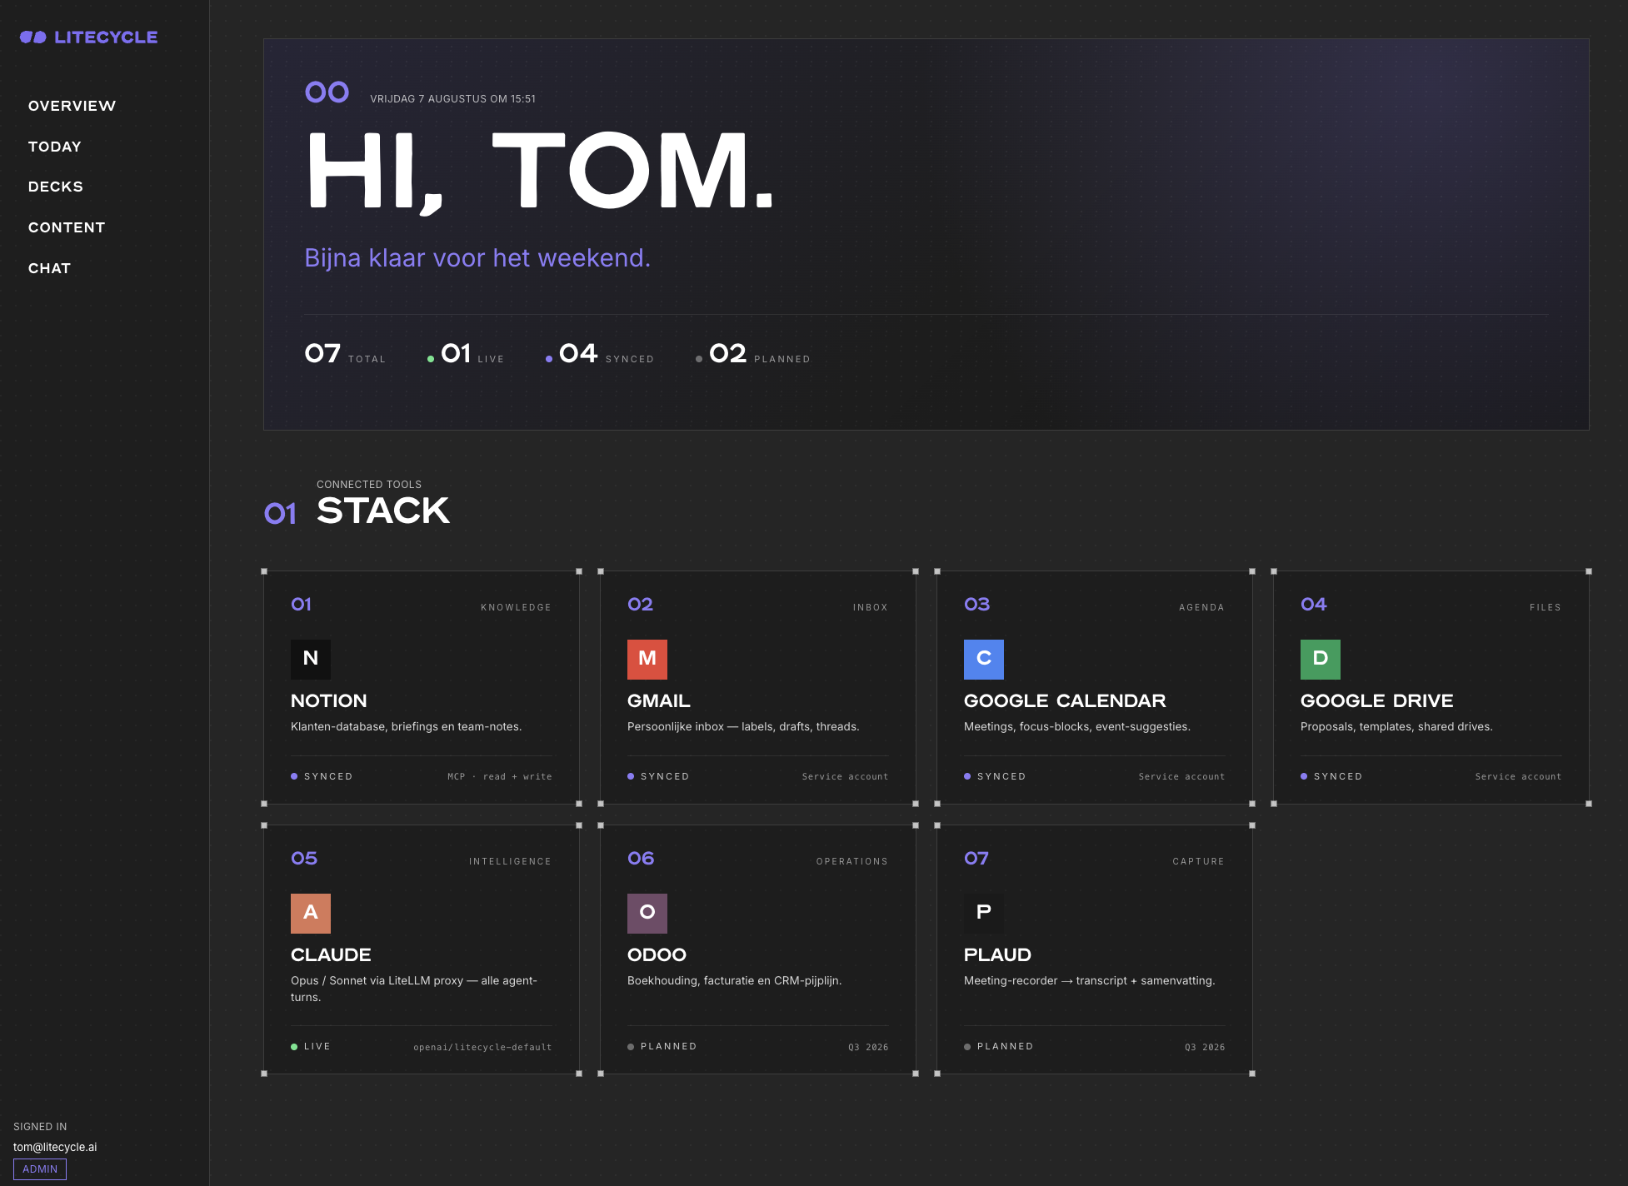The image size is (1628, 1186).
Task: Click Google Calendar's 'Service account' label
Action: click(x=1182, y=776)
